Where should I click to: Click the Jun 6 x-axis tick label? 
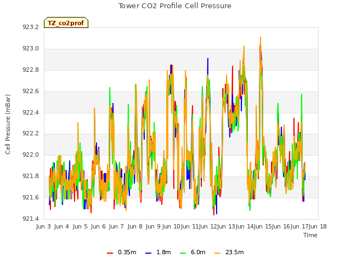tap(98, 226)
